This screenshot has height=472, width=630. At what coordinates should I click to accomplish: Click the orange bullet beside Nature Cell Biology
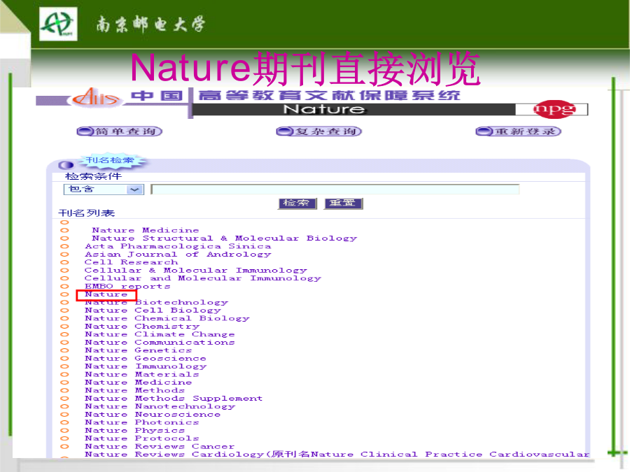(x=64, y=310)
